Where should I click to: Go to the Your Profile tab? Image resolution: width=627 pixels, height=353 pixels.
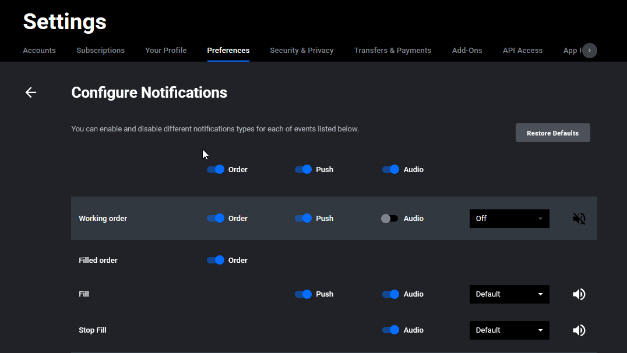pyautogui.click(x=166, y=51)
